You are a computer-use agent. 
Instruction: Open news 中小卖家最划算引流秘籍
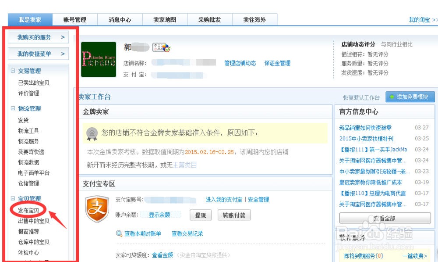[x=374, y=171]
